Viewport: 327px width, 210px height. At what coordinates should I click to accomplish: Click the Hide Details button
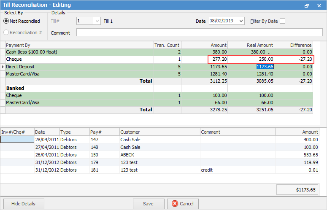(x=24, y=204)
